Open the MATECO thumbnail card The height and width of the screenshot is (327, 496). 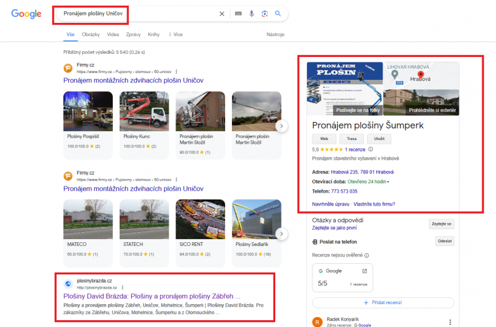pyautogui.click(x=88, y=233)
